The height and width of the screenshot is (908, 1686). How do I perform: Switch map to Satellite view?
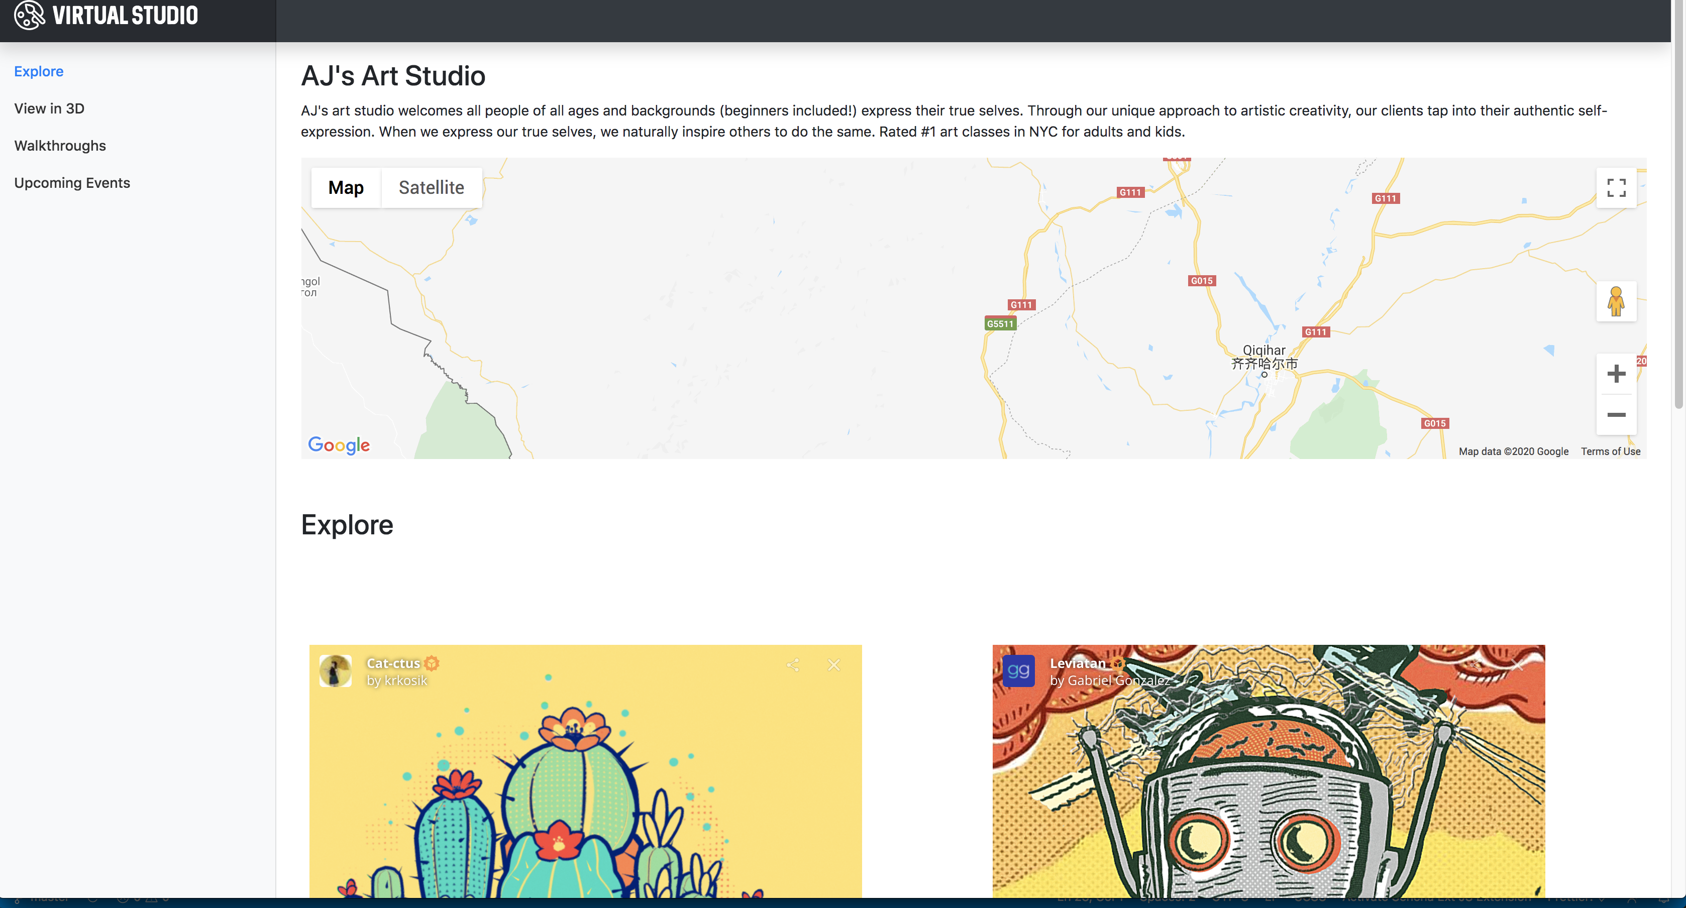432,188
